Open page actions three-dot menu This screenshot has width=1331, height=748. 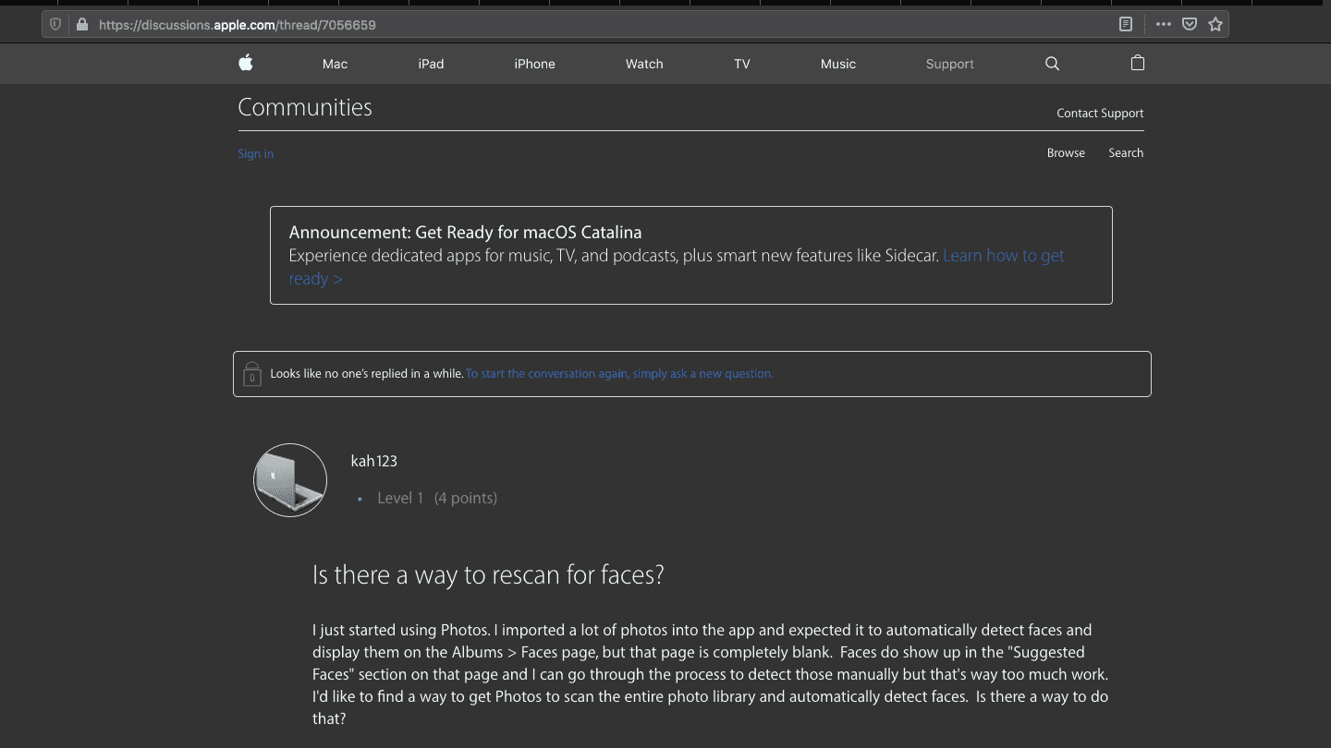1164,25
